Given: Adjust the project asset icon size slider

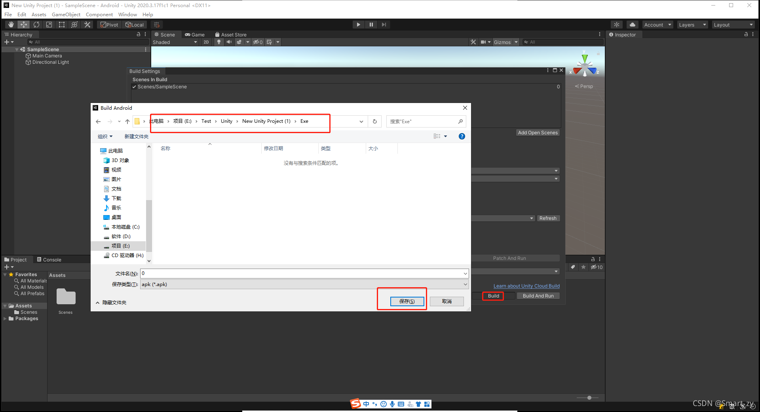Looking at the screenshot, I should coord(589,398).
